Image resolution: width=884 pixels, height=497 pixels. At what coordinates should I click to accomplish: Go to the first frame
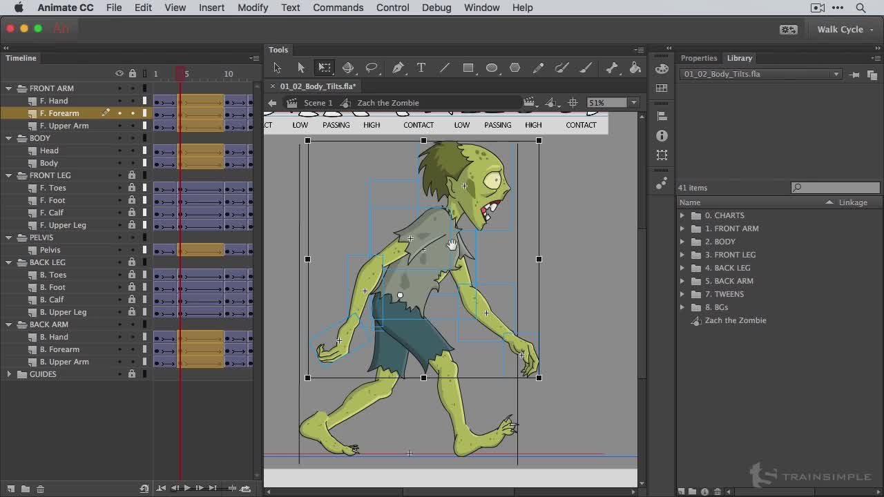point(162,488)
